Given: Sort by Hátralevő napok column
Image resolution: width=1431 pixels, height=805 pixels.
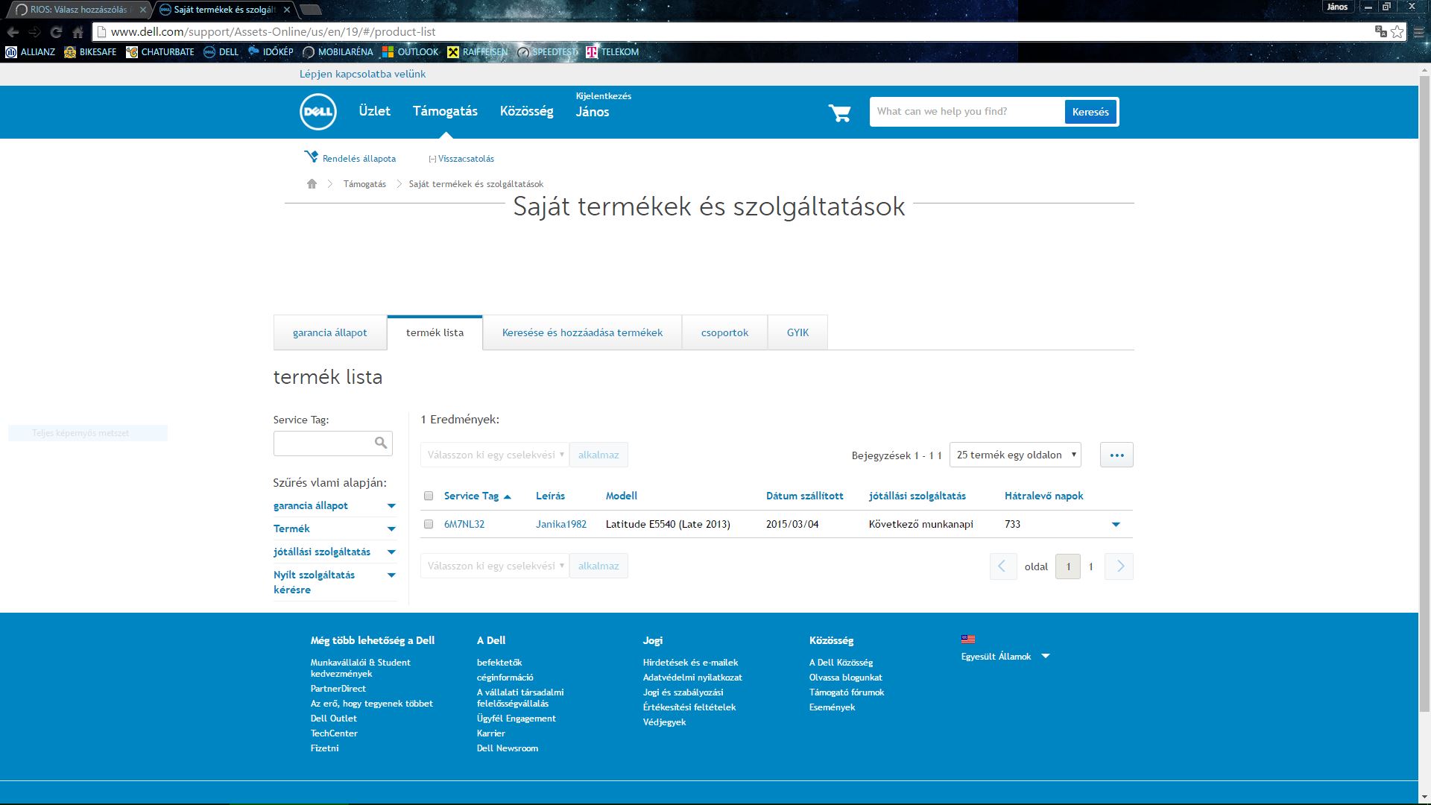Looking at the screenshot, I should (1043, 496).
